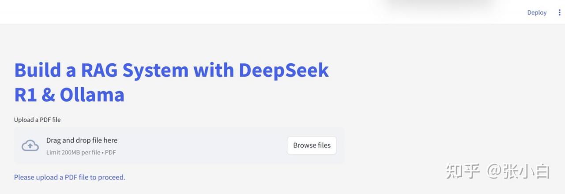
Task: Click the 'Please upload a PDF file to proceed' notice
Action: pos(70,177)
